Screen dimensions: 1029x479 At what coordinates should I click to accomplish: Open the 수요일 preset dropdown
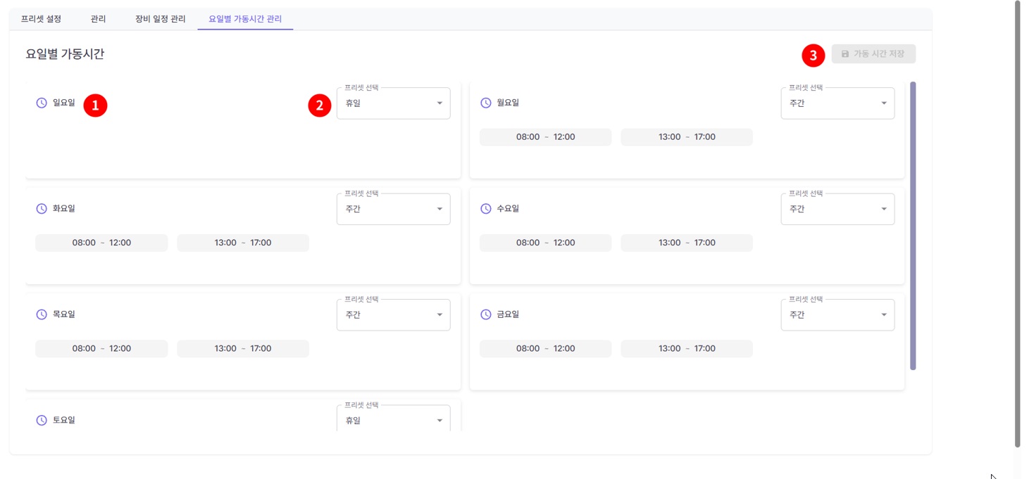(x=837, y=209)
